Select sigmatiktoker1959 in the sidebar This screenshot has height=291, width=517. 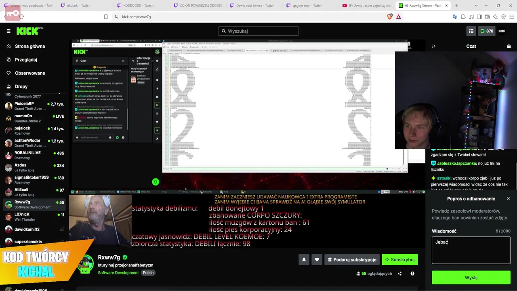[35, 180]
